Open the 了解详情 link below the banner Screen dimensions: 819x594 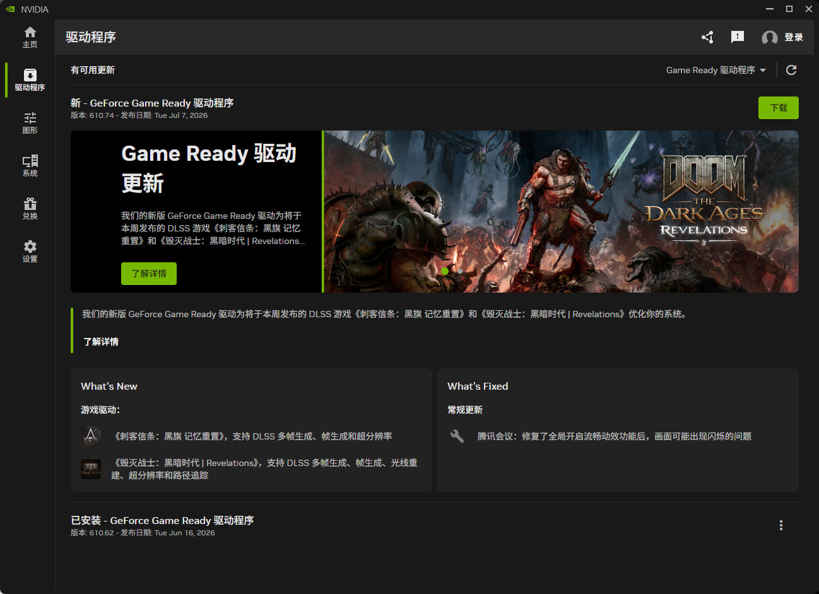tap(101, 342)
